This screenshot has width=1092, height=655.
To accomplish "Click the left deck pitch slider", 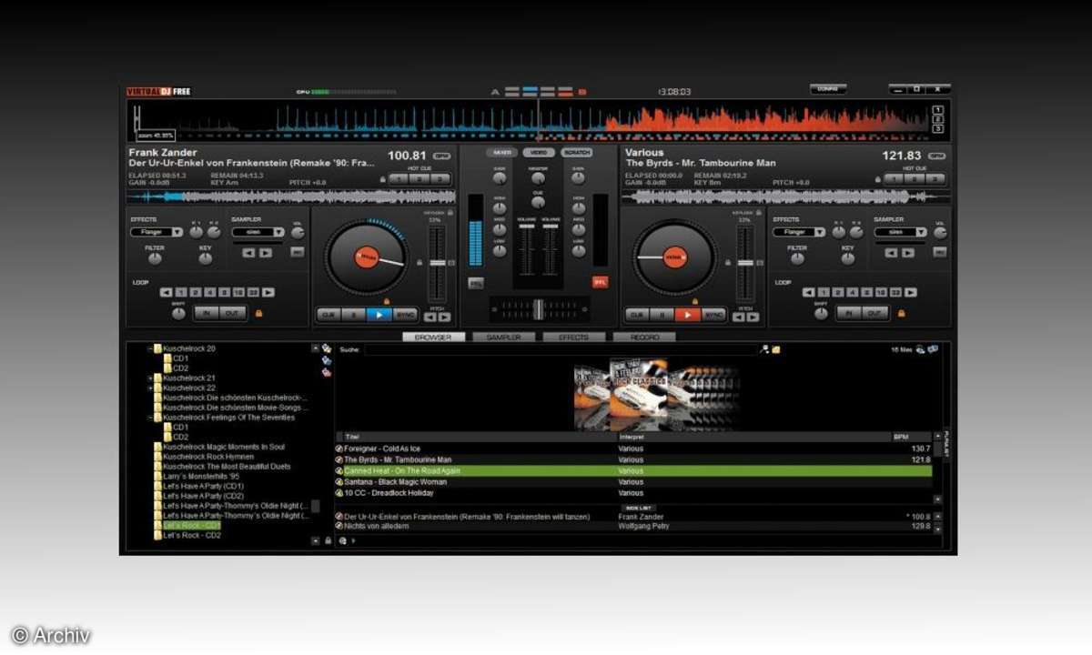I will [437, 262].
